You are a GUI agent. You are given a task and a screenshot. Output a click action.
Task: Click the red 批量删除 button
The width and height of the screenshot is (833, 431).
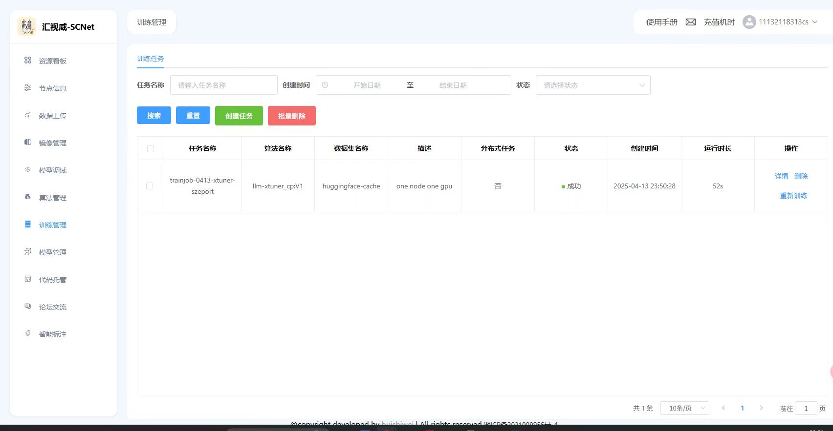[291, 116]
